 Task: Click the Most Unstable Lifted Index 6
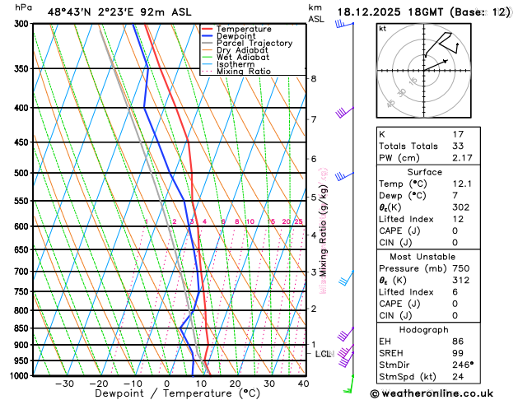click(455, 292)
